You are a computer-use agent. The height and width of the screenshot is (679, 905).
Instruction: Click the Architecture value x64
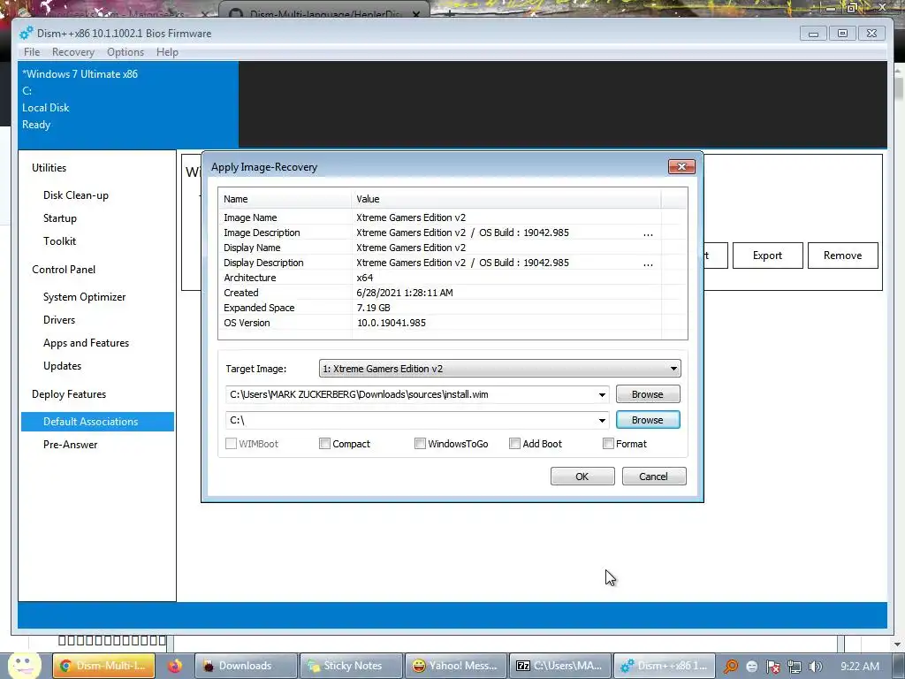pos(365,278)
